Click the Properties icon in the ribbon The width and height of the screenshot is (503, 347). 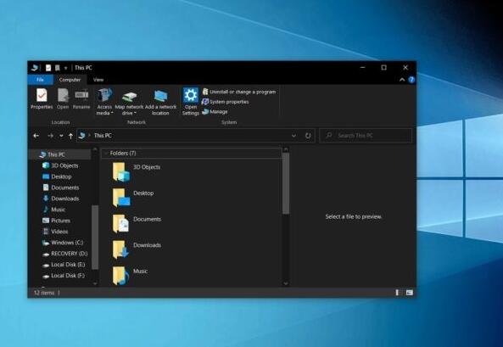42,95
